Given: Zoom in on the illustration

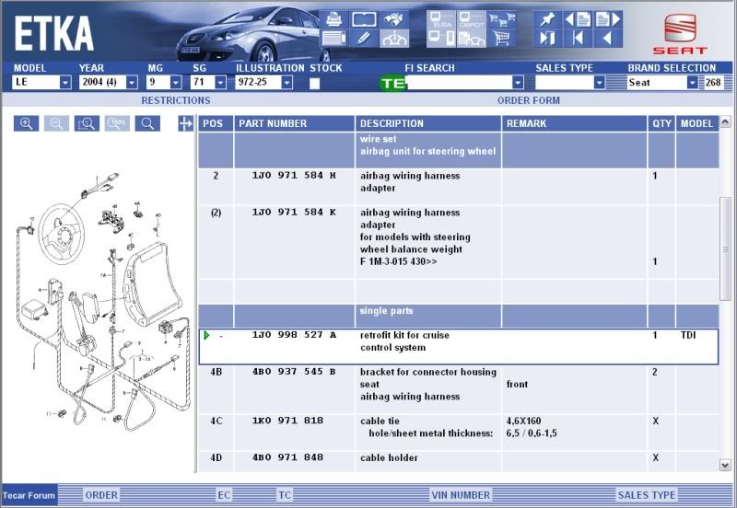Looking at the screenshot, I should (x=27, y=123).
